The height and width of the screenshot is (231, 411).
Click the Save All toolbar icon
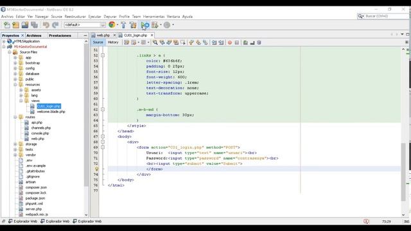point(34,25)
